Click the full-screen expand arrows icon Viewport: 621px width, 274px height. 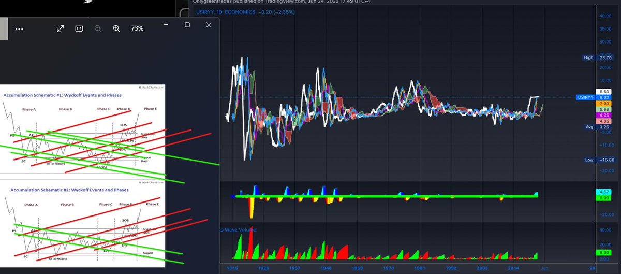pyautogui.click(x=60, y=28)
